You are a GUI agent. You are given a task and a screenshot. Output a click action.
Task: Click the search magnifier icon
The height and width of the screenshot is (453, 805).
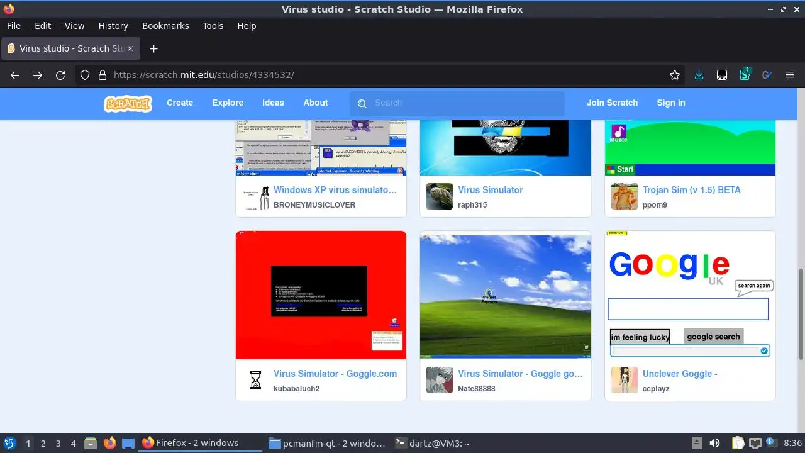[x=362, y=104]
